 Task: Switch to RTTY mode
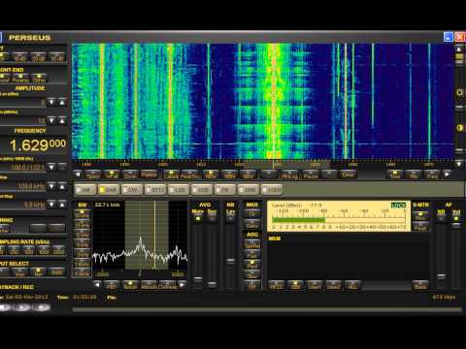155,190
